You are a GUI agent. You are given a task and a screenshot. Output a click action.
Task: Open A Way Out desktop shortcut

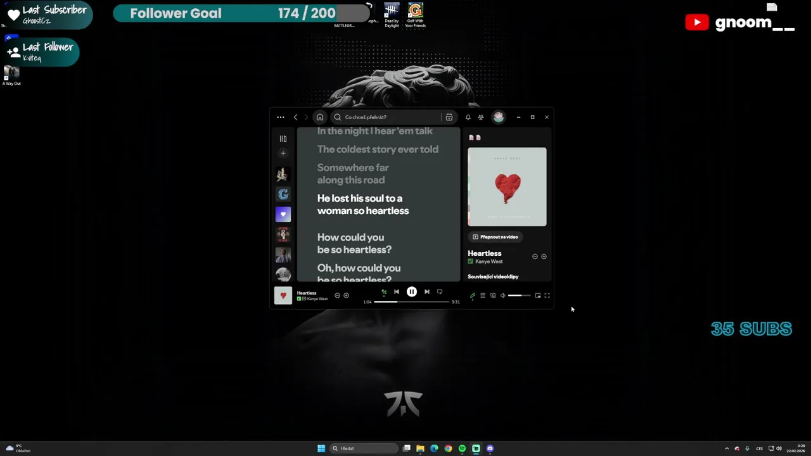click(x=11, y=76)
